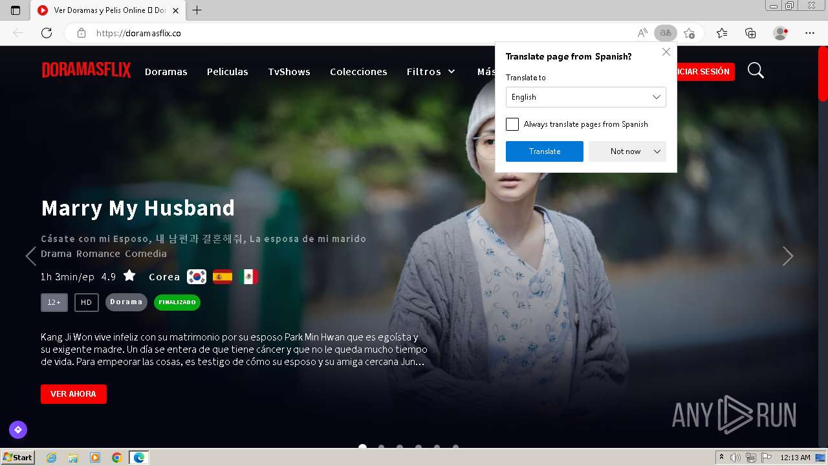
Task: Open Internet Explorer from the taskbar
Action: [52, 458]
